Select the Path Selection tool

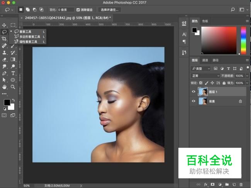(x=4, y=80)
